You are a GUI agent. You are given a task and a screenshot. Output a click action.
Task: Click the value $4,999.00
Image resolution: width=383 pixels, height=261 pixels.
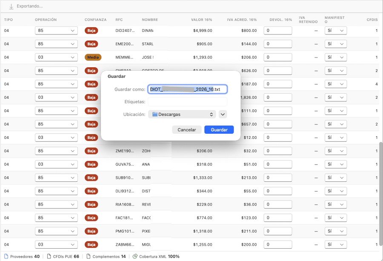tap(203, 31)
